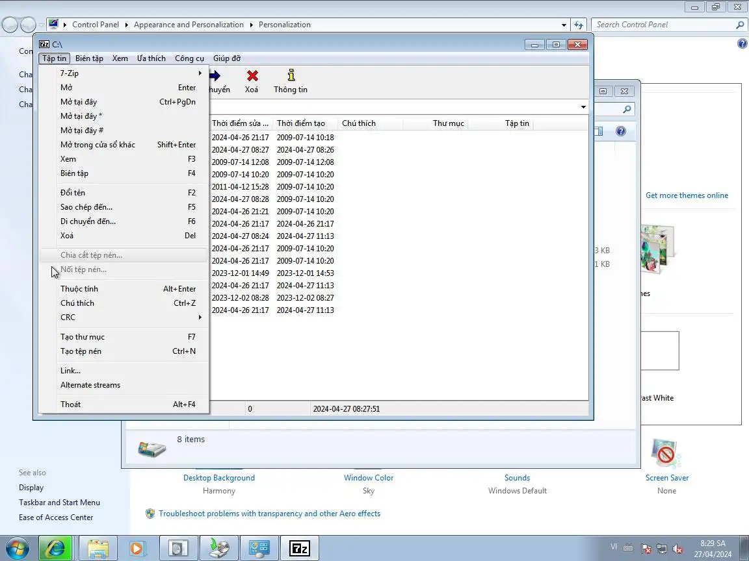Sort by Thư mục column header
The height and width of the screenshot is (561, 749).
point(435,123)
